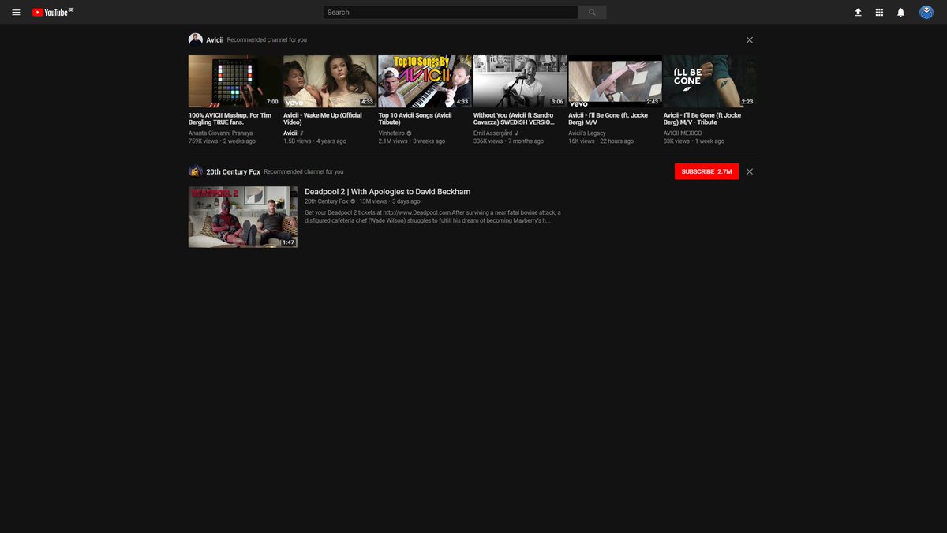
Task: Click '16K views • 22 hours ago' text
Action: click(601, 141)
